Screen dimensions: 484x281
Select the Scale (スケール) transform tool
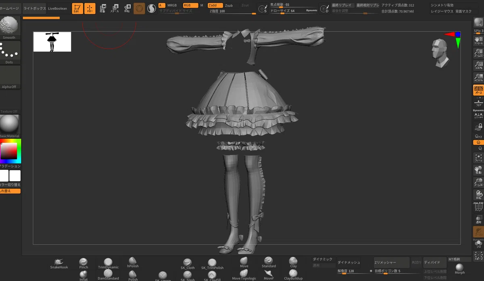pyautogui.click(x=115, y=8)
